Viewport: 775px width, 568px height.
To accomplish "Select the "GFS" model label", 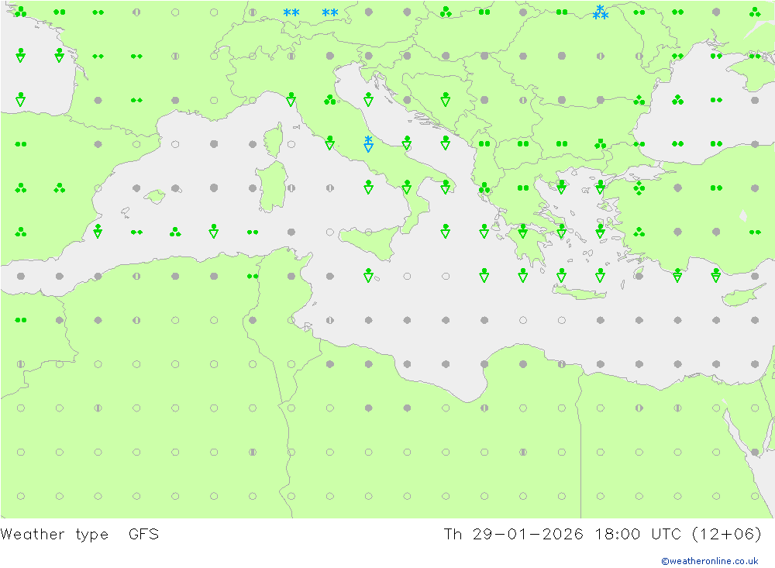I will pos(143,535).
